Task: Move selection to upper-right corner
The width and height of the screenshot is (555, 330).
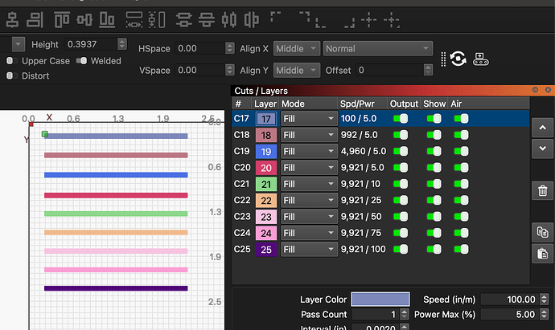Action: [x=304, y=17]
